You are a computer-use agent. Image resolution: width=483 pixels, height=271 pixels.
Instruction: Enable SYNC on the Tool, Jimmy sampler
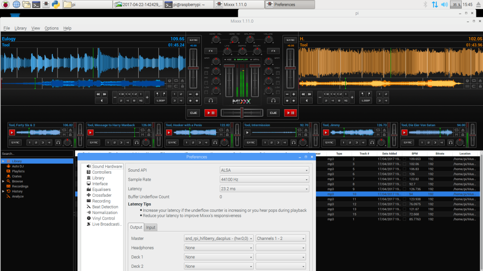[330, 142]
